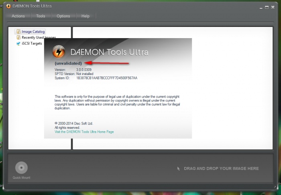Open the Actions menu
This screenshot has height=195, width=281.
point(18,16)
